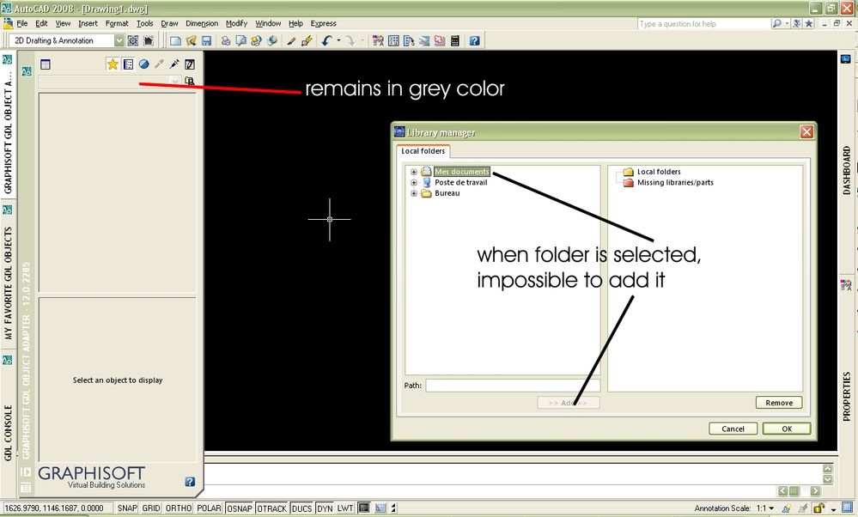Click Graphisoft panel help question icon
Screen dimensions: 858x517
[x=190, y=482]
